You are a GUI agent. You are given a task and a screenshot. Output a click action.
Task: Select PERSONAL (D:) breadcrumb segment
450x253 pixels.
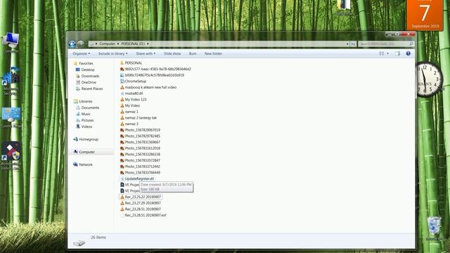point(133,44)
